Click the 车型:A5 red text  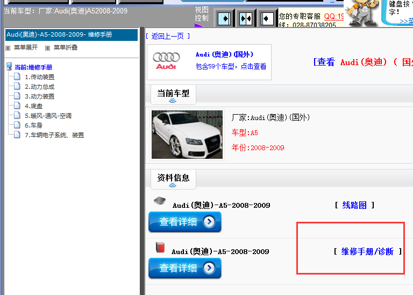coord(245,132)
